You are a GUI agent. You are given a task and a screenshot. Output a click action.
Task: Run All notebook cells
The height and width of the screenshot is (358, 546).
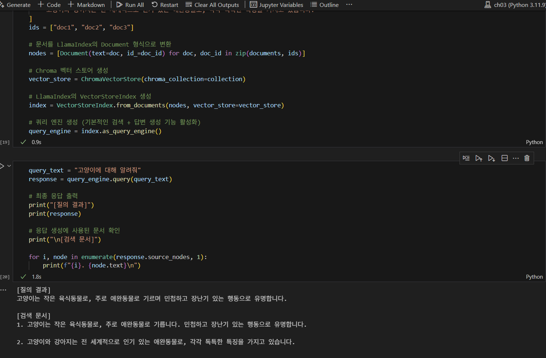coord(130,5)
